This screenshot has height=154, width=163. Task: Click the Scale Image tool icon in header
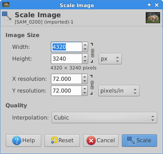[x=7, y=16]
